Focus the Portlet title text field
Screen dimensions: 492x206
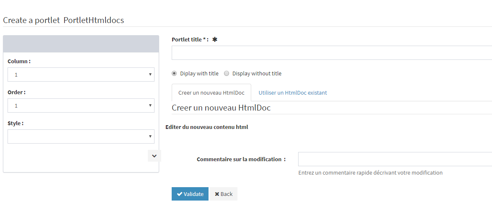331,53
